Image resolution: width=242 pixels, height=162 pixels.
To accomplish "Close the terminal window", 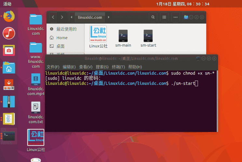I will click(214, 58).
